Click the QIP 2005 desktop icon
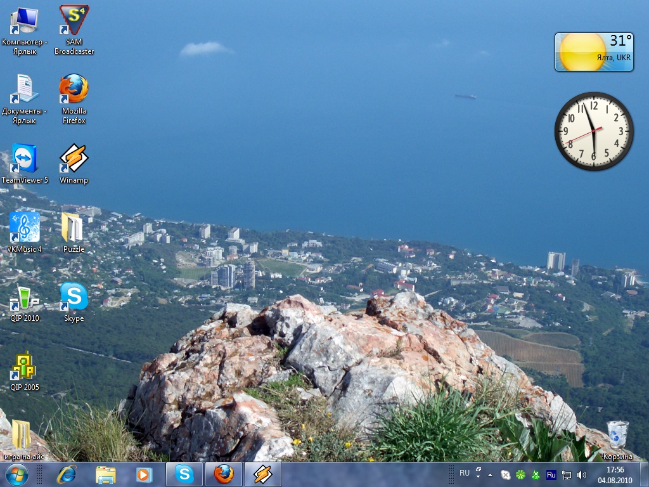The width and height of the screenshot is (649, 487). coord(25,366)
